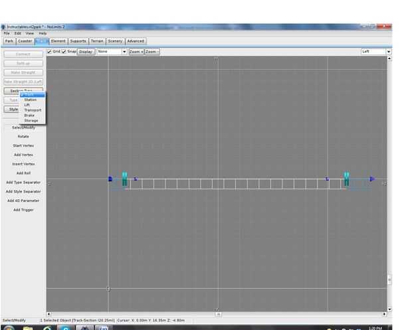Open Skype from the taskbar
This screenshot has width=412, height=330.
pos(66,327)
